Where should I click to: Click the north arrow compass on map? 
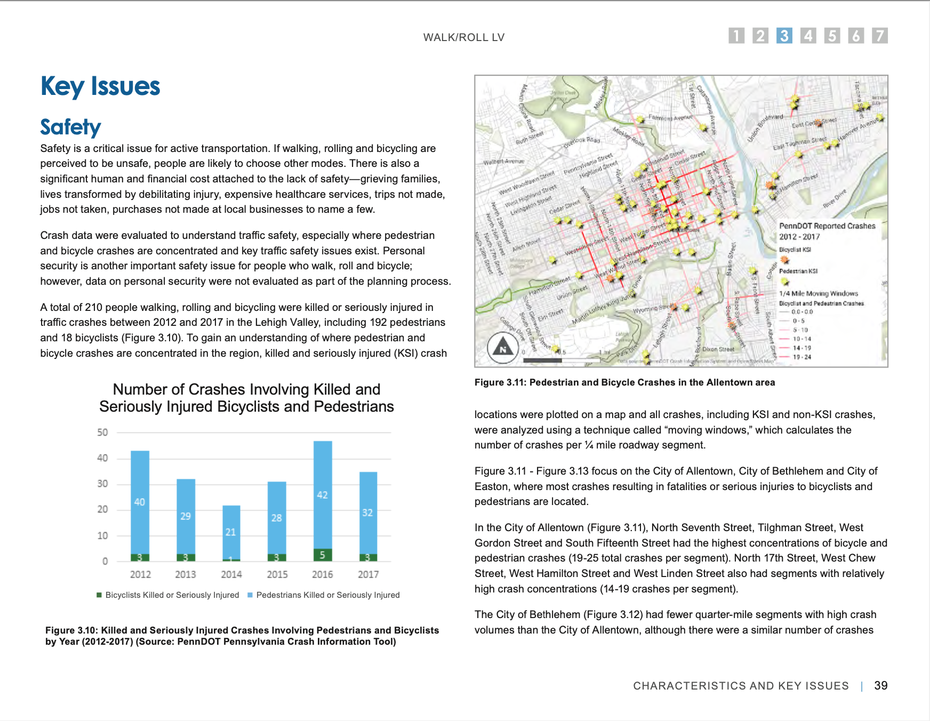click(x=503, y=348)
